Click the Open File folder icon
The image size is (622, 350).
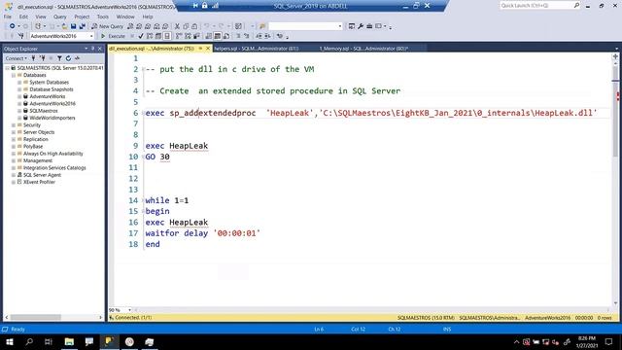point(64,26)
